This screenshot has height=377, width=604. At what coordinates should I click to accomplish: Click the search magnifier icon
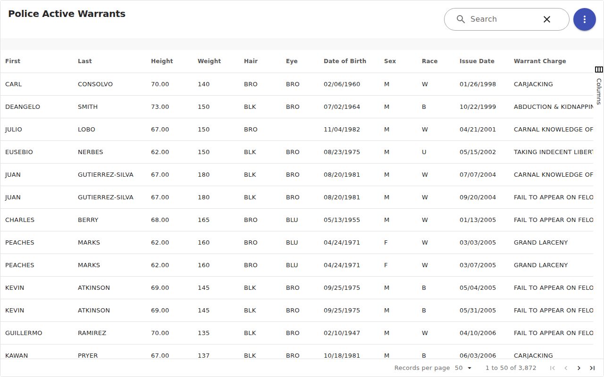461,19
